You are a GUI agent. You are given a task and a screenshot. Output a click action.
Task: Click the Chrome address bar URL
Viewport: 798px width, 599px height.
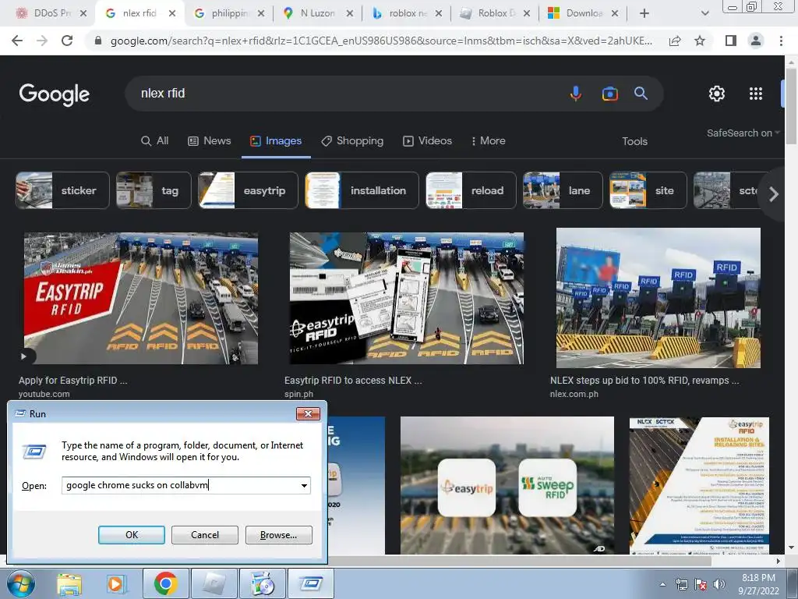pos(380,41)
